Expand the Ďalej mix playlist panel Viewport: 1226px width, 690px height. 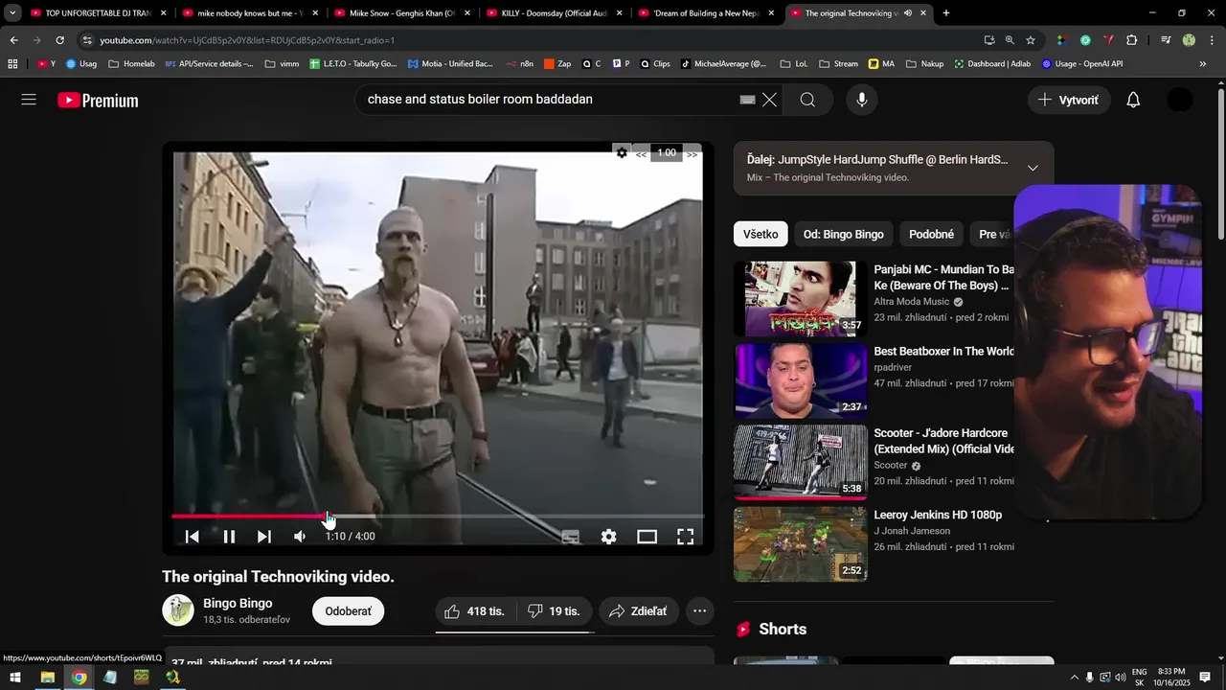click(x=1033, y=168)
